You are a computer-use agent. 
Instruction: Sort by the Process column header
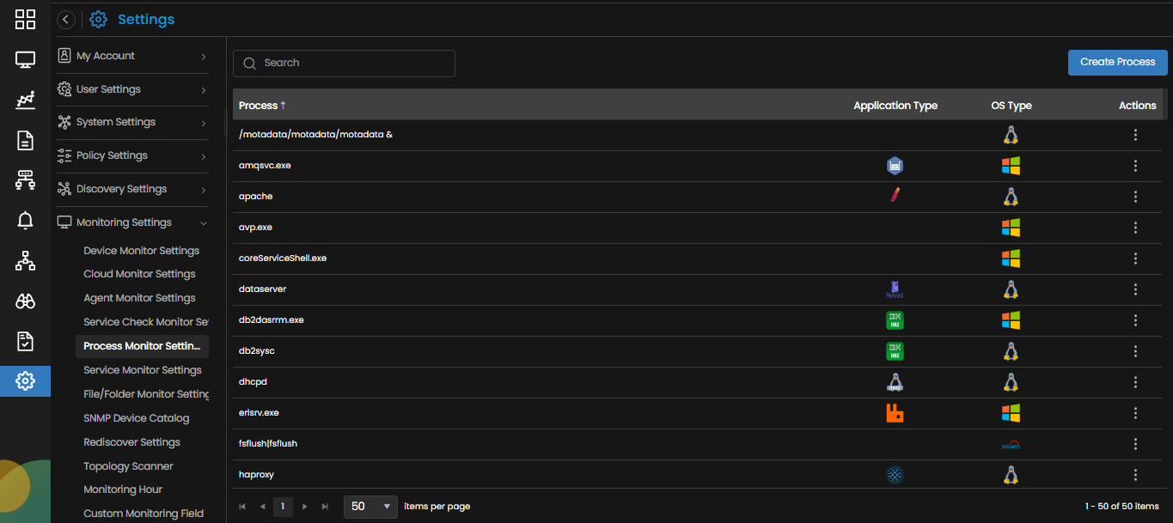coord(259,106)
